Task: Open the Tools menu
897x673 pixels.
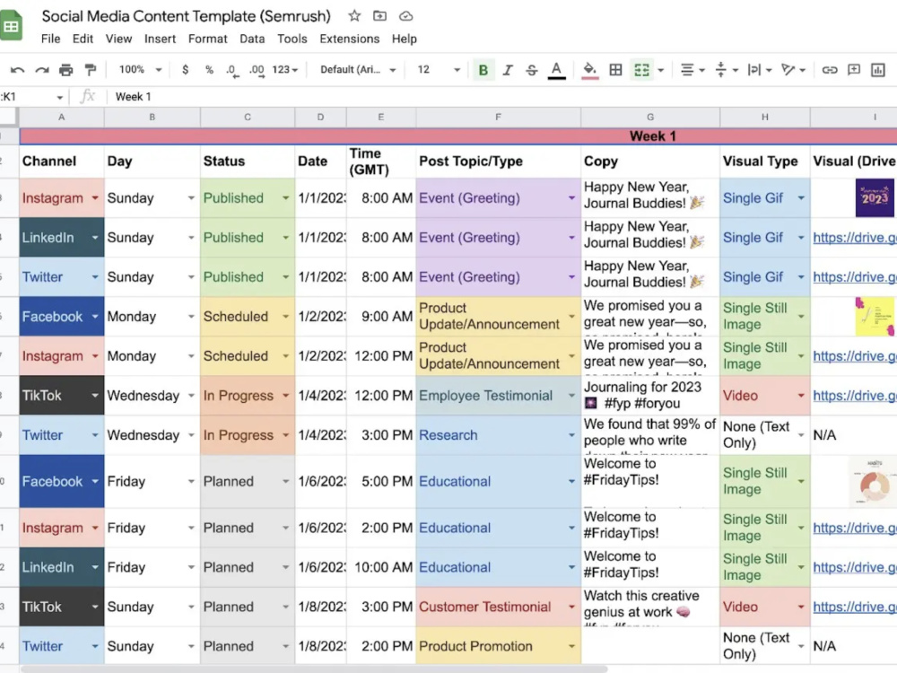Action: tap(292, 39)
